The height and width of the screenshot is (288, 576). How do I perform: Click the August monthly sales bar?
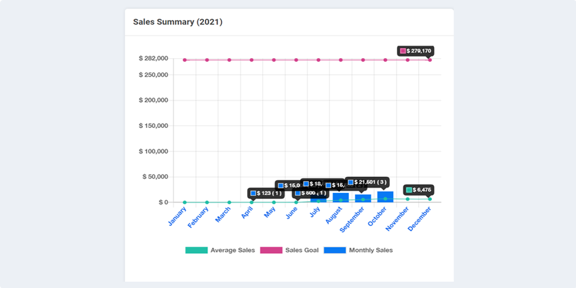(x=340, y=198)
